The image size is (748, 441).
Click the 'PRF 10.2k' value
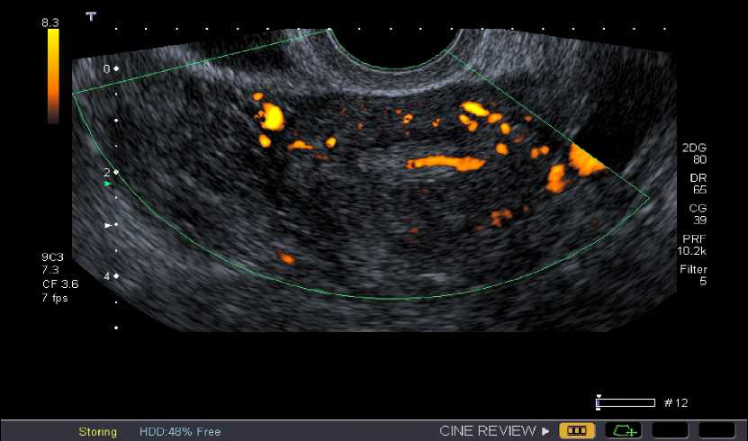(x=693, y=245)
